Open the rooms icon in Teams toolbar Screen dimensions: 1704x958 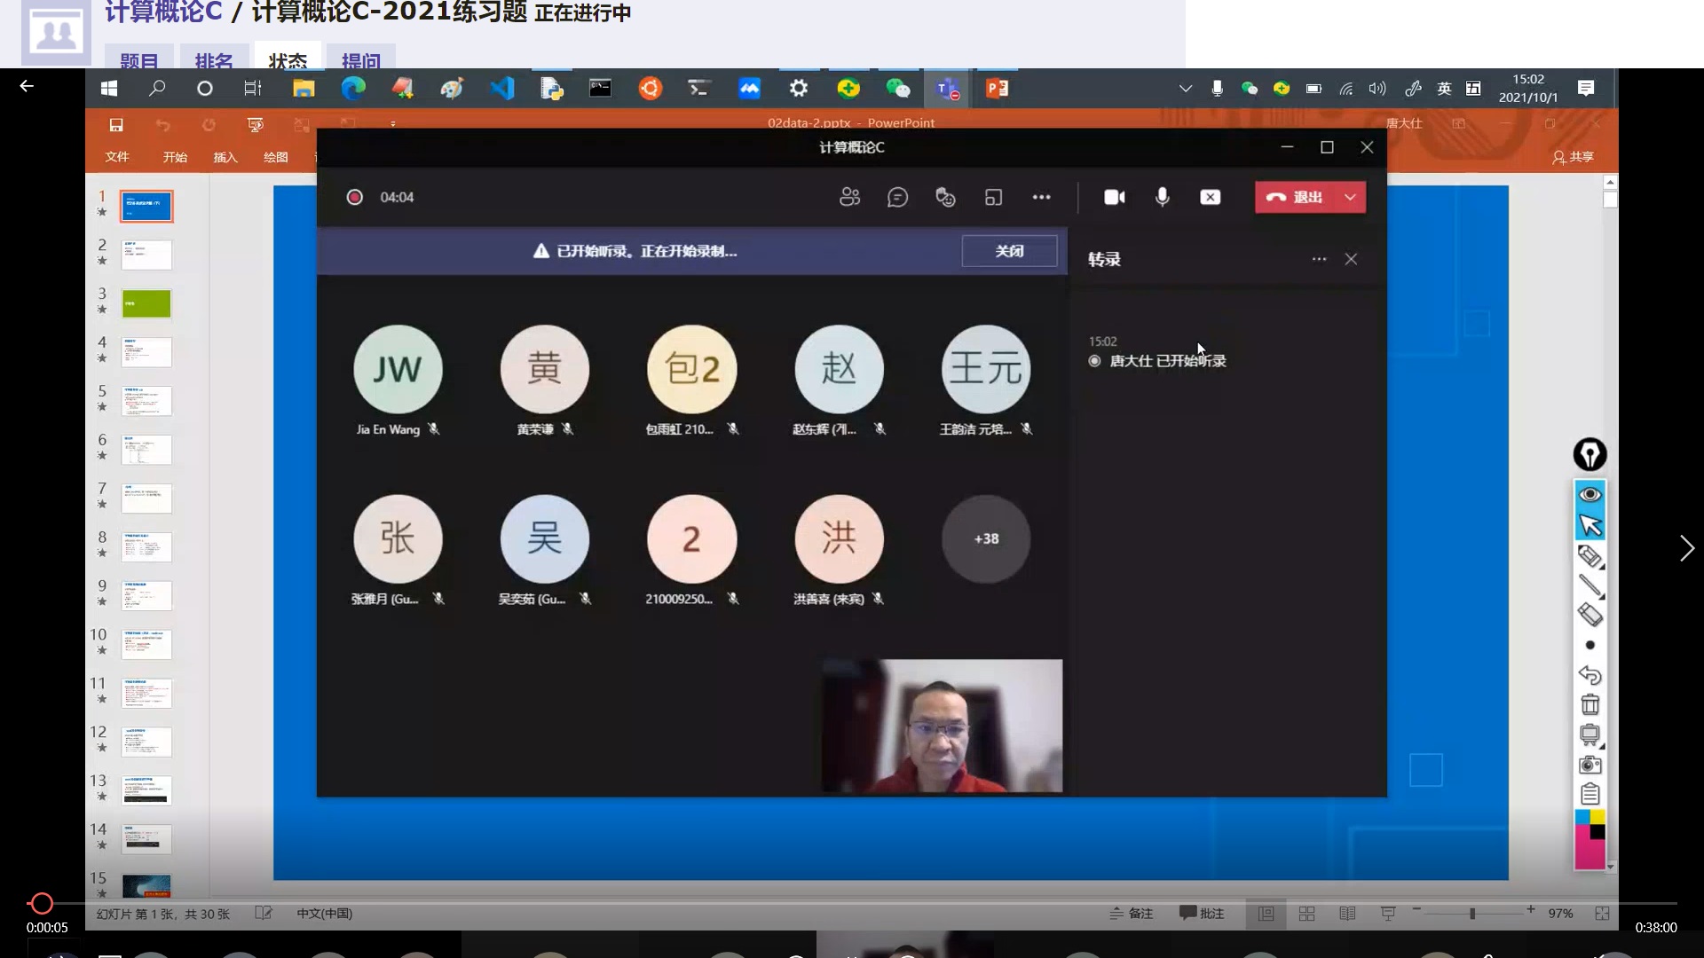[993, 197]
